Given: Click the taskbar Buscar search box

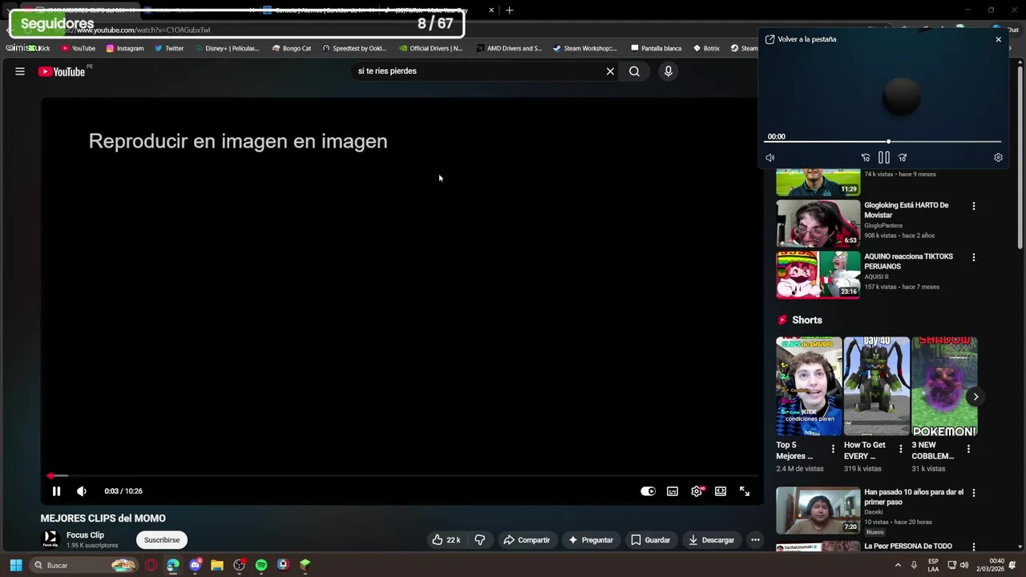Looking at the screenshot, I should (83, 565).
